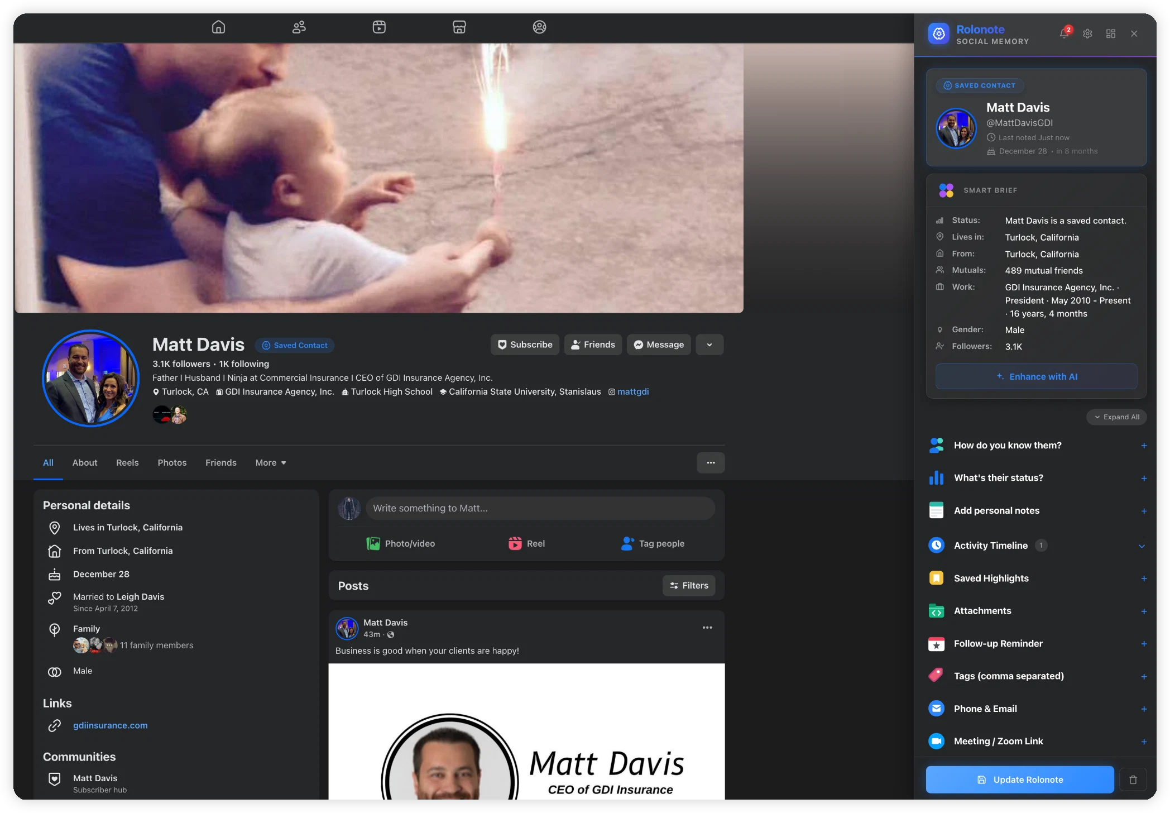Open the gdiinsurance.com link

pyautogui.click(x=111, y=725)
